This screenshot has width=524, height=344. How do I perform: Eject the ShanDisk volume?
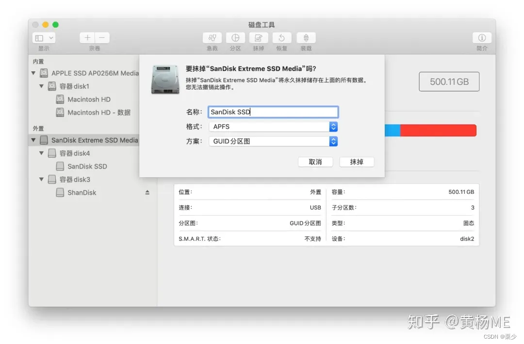[x=147, y=192]
